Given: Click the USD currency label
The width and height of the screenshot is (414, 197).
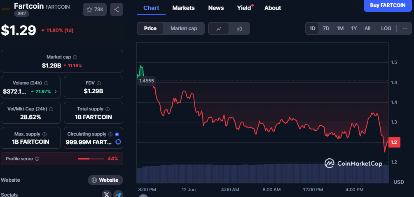Looking at the screenshot, I should [x=399, y=182].
